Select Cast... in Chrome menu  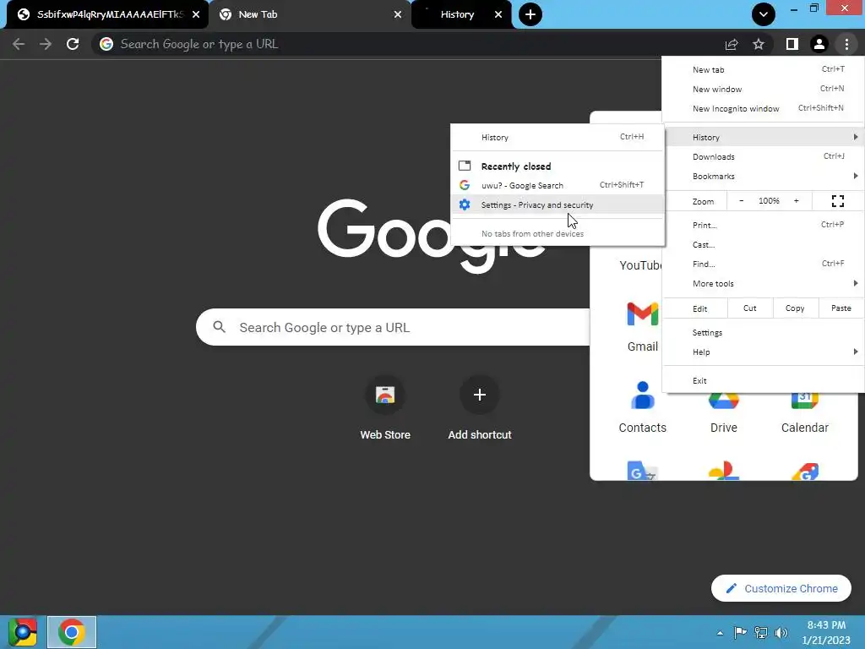(763, 244)
